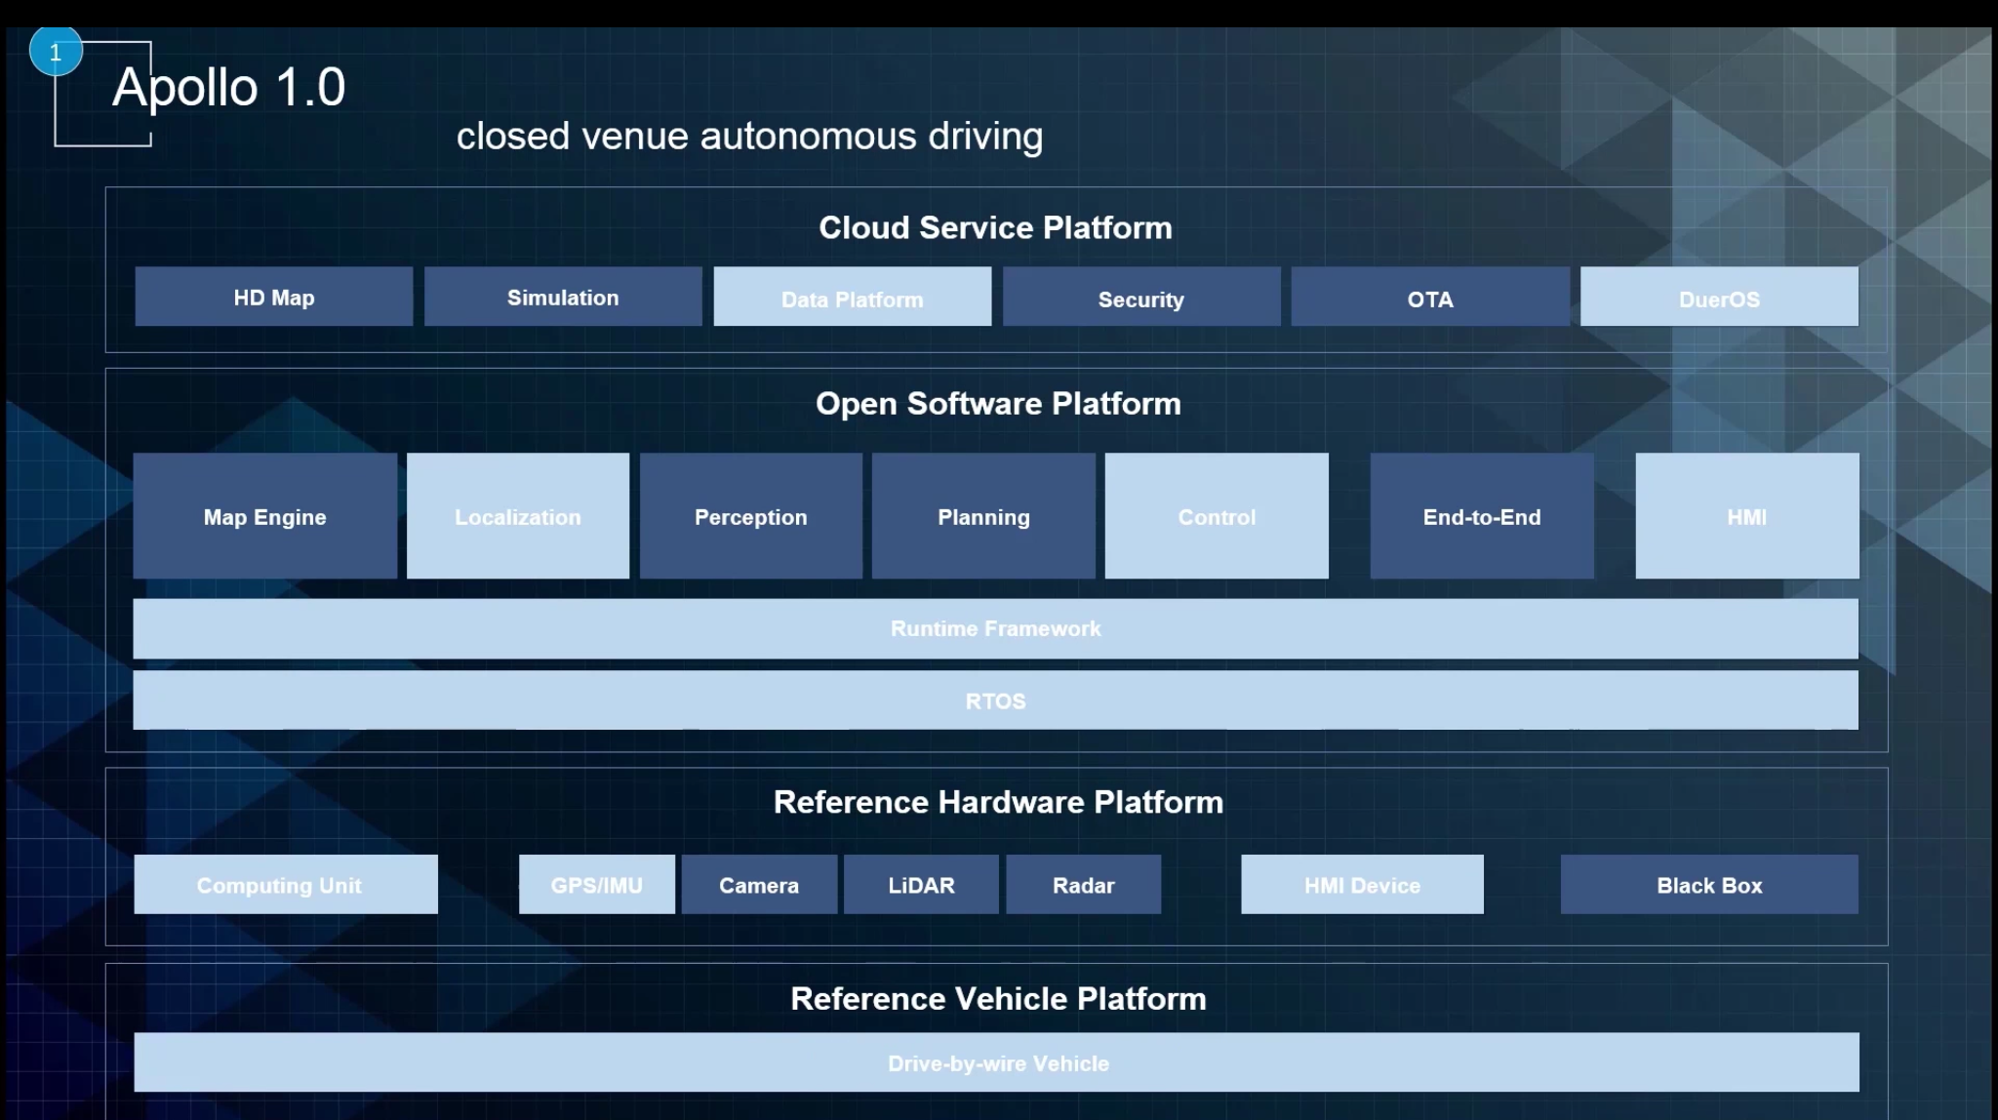The image size is (1998, 1120).
Task: Click the Localization module block
Action: pyautogui.click(x=517, y=516)
